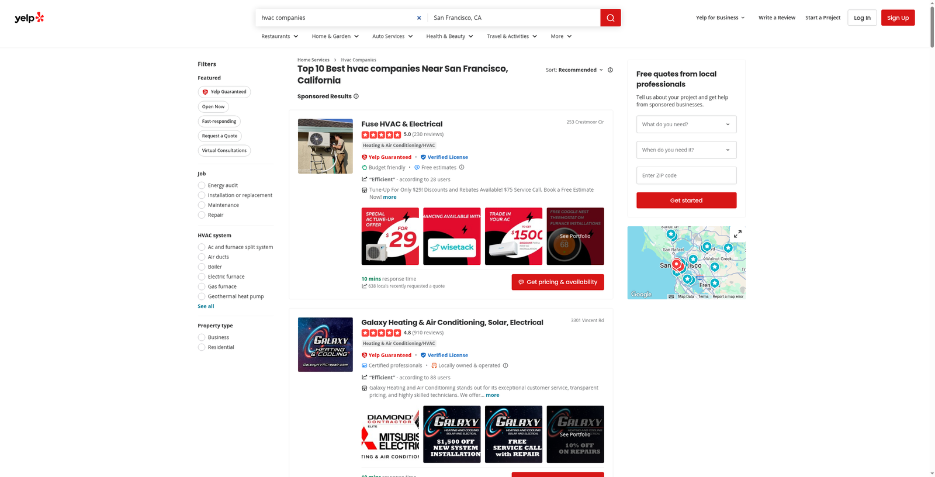Expand the Home & Garden menu
Screen dimensions: 935x477
coord(335,36)
